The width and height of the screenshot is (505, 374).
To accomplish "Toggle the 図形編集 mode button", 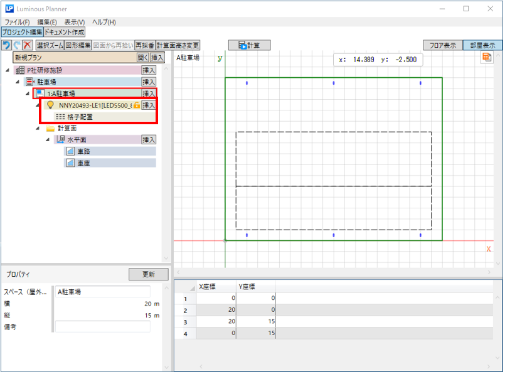I will point(78,45).
